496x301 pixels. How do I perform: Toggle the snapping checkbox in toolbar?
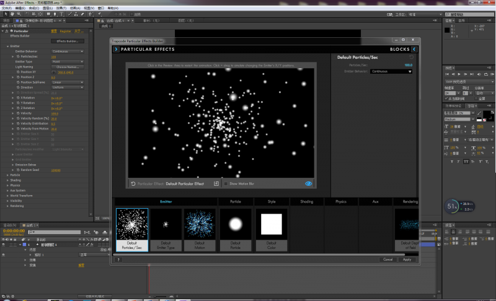coord(131,14)
